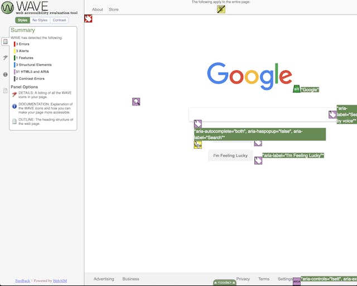357x286 pixels.
Task: Open the Store link
Action: coord(113,9)
